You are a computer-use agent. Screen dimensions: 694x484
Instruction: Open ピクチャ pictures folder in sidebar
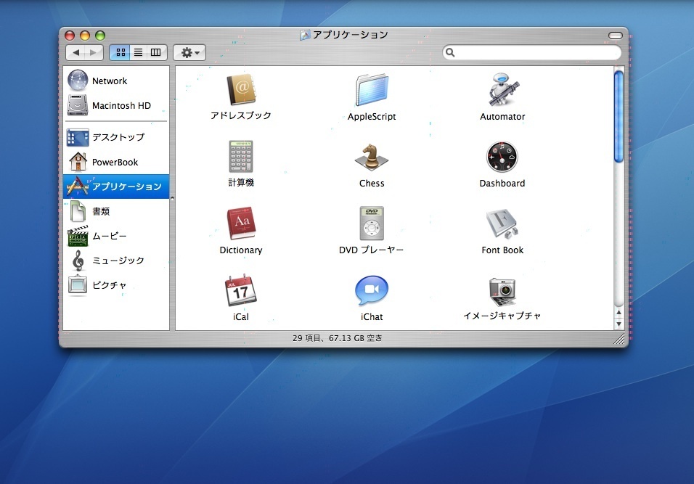pos(116,285)
